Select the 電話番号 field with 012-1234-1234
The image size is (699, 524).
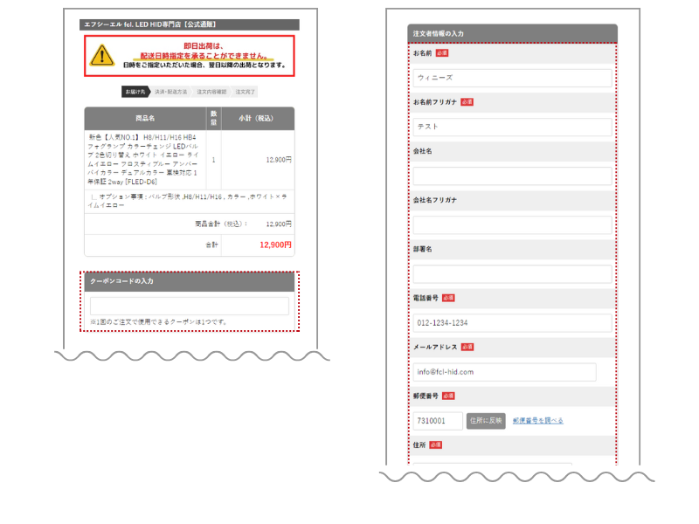coord(512,323)
